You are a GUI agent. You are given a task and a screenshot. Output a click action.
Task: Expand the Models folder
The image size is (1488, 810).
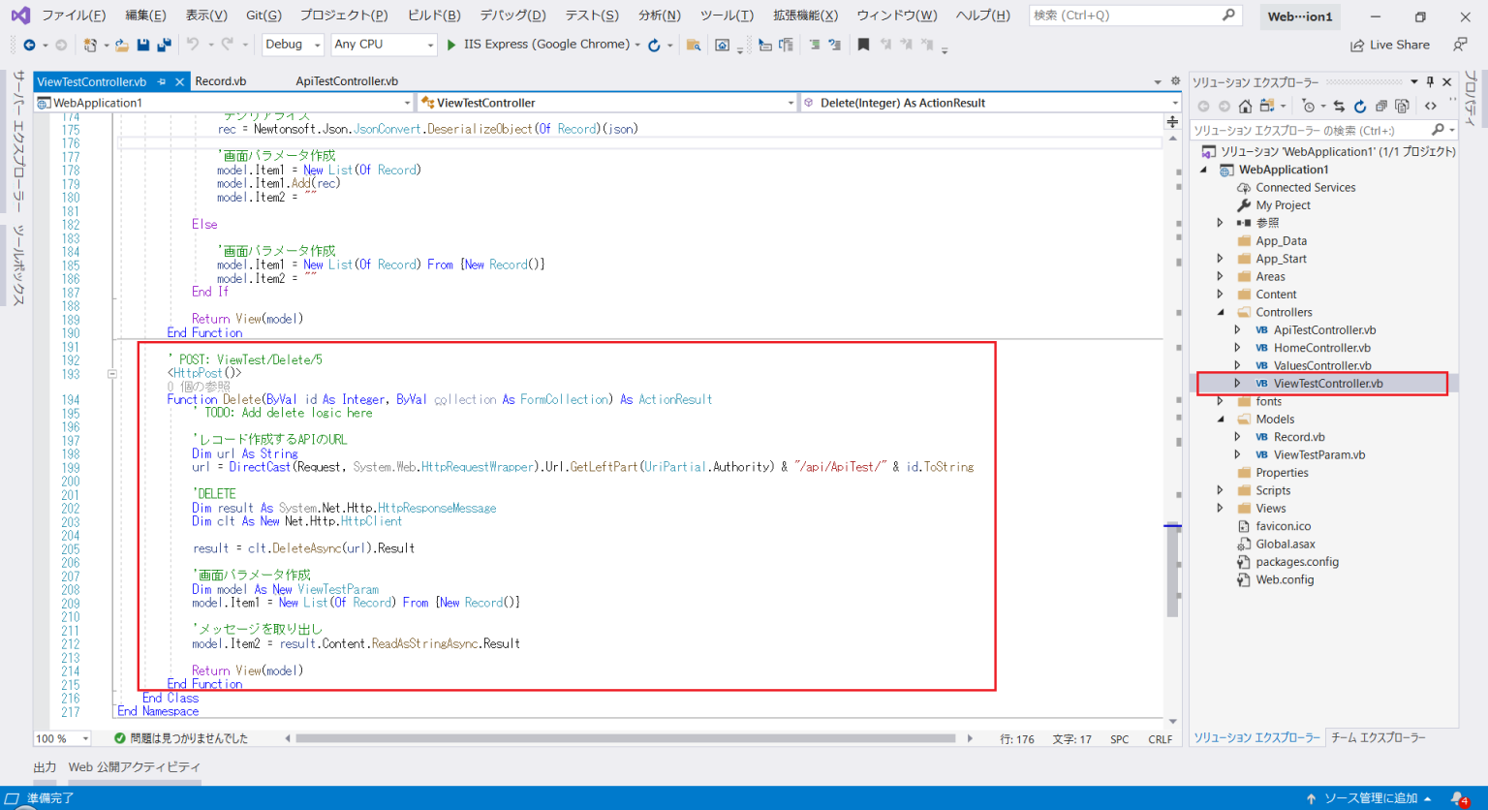point(1219,419)
